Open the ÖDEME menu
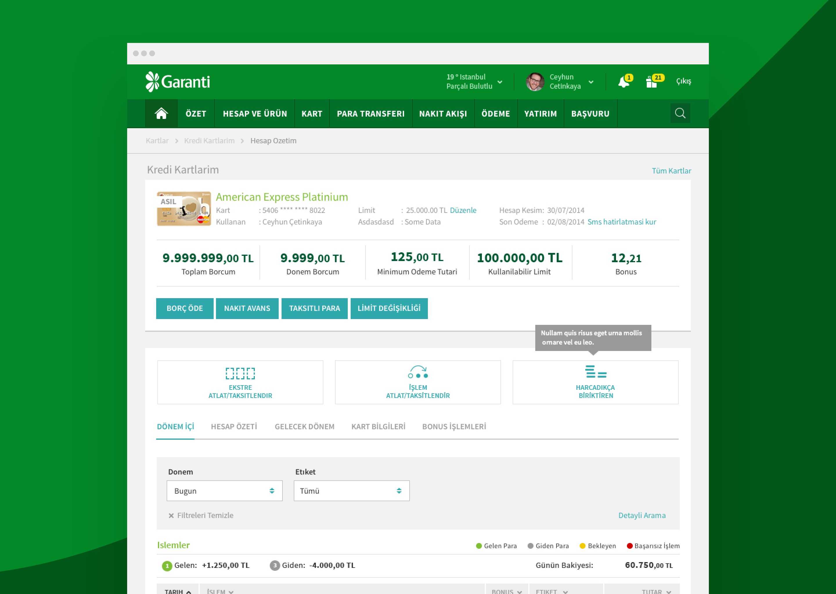The height and width of the screenshot is (594, 836). [496, 114]
